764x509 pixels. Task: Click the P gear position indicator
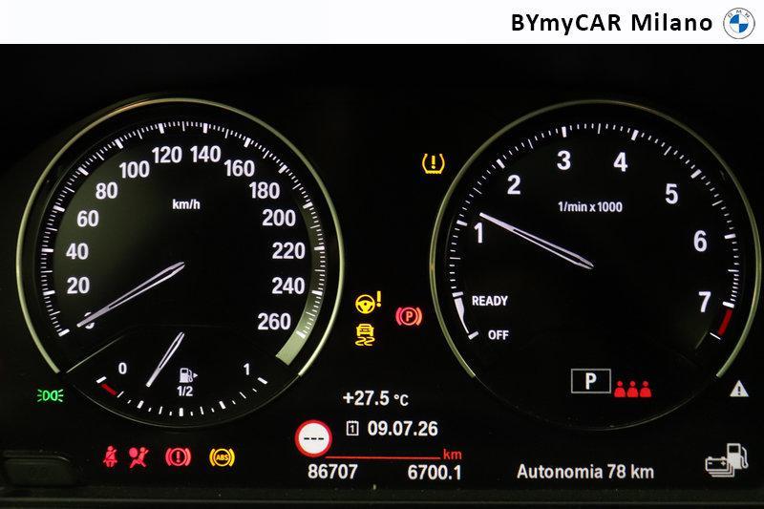590,381
